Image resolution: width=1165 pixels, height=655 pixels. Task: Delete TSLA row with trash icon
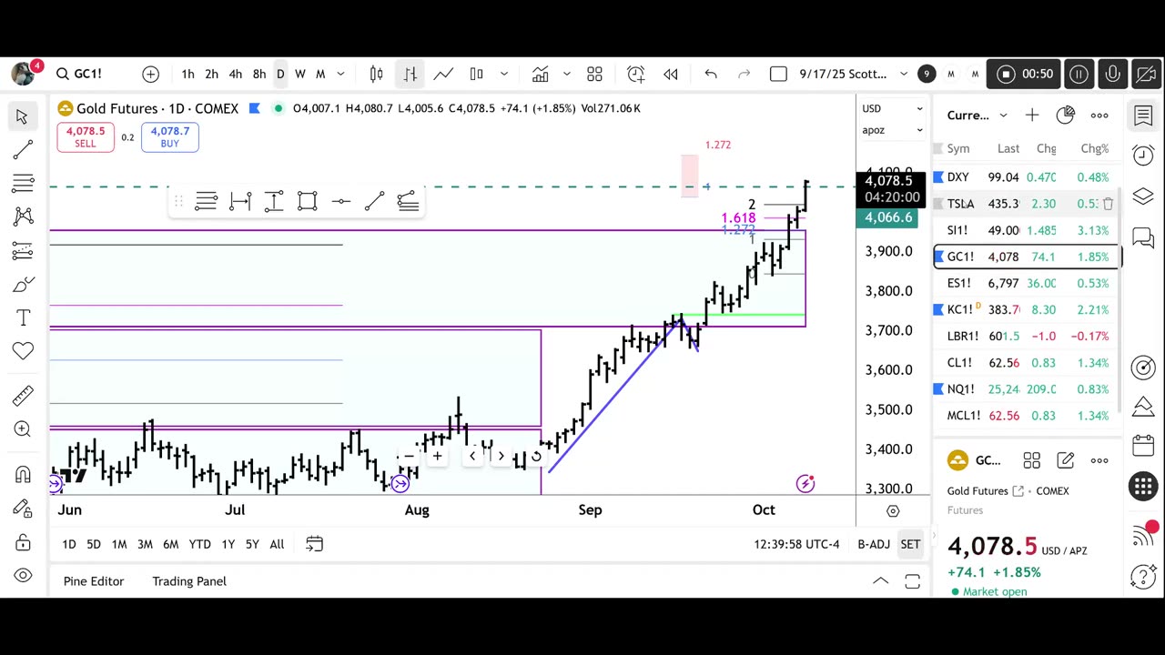[x=1108, y=204]
